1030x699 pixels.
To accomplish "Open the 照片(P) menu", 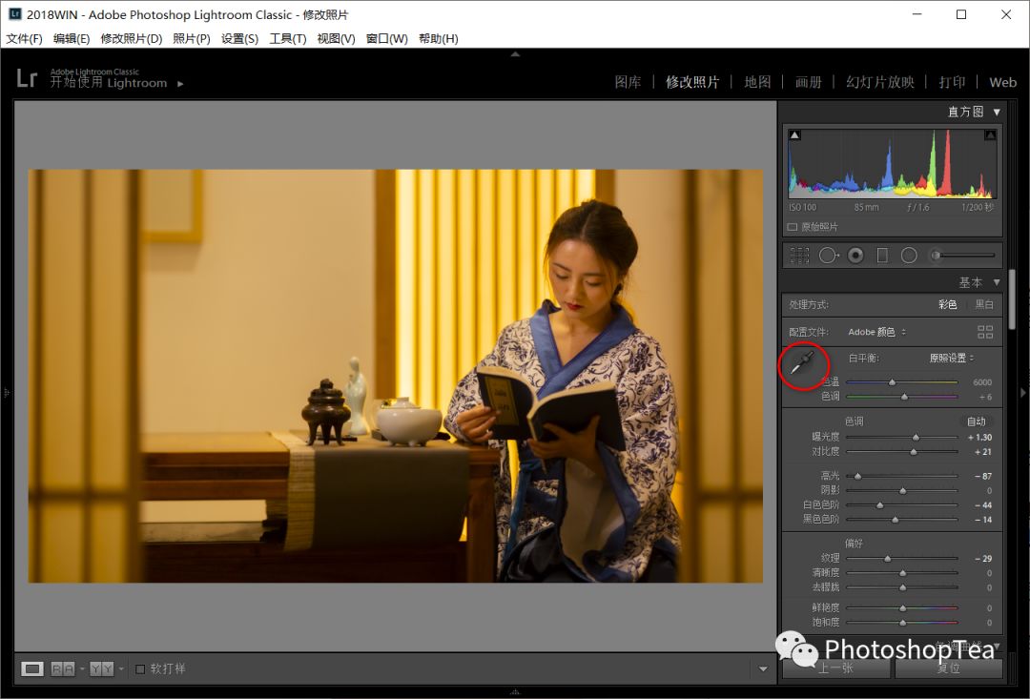I will [x=192, y=39].
